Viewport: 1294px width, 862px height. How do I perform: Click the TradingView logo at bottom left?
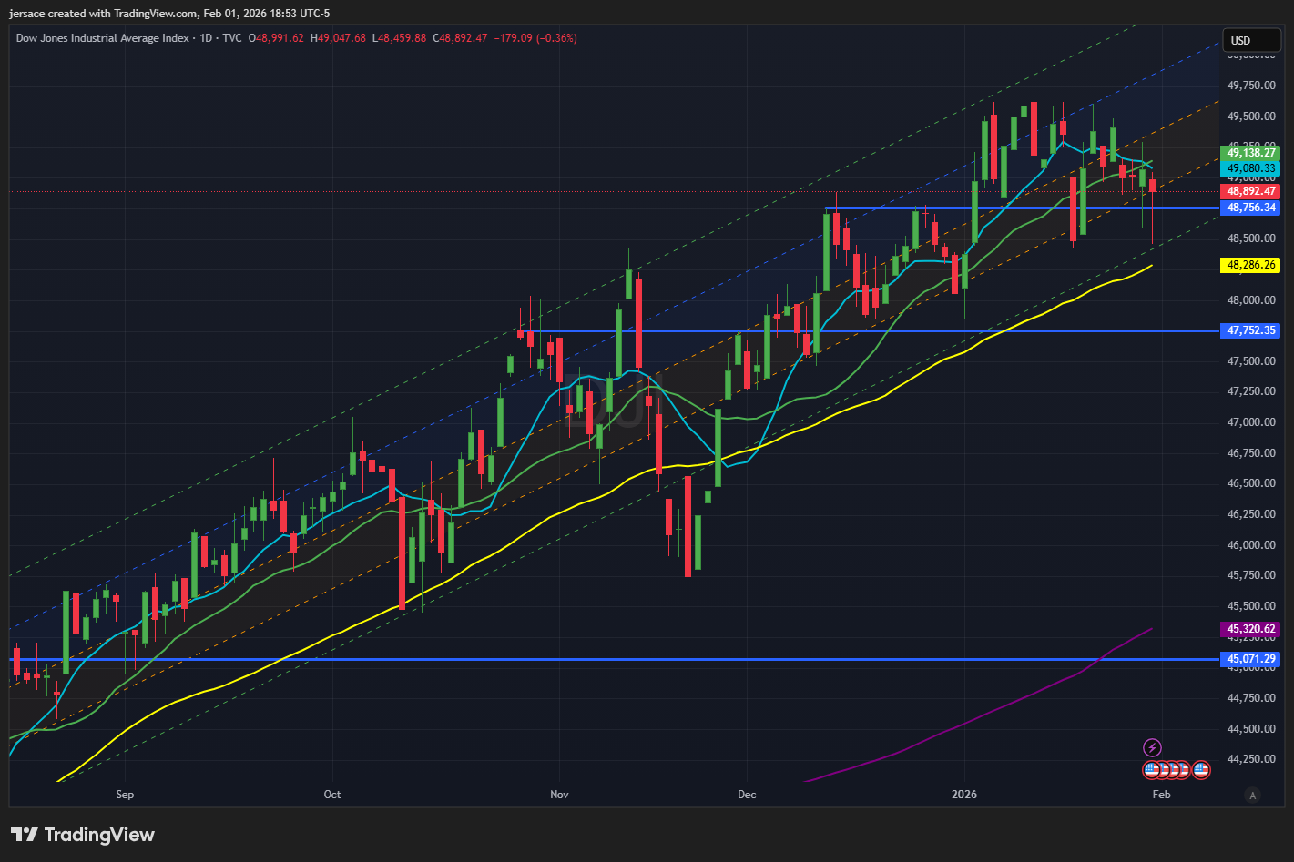[x=83, y=835]
